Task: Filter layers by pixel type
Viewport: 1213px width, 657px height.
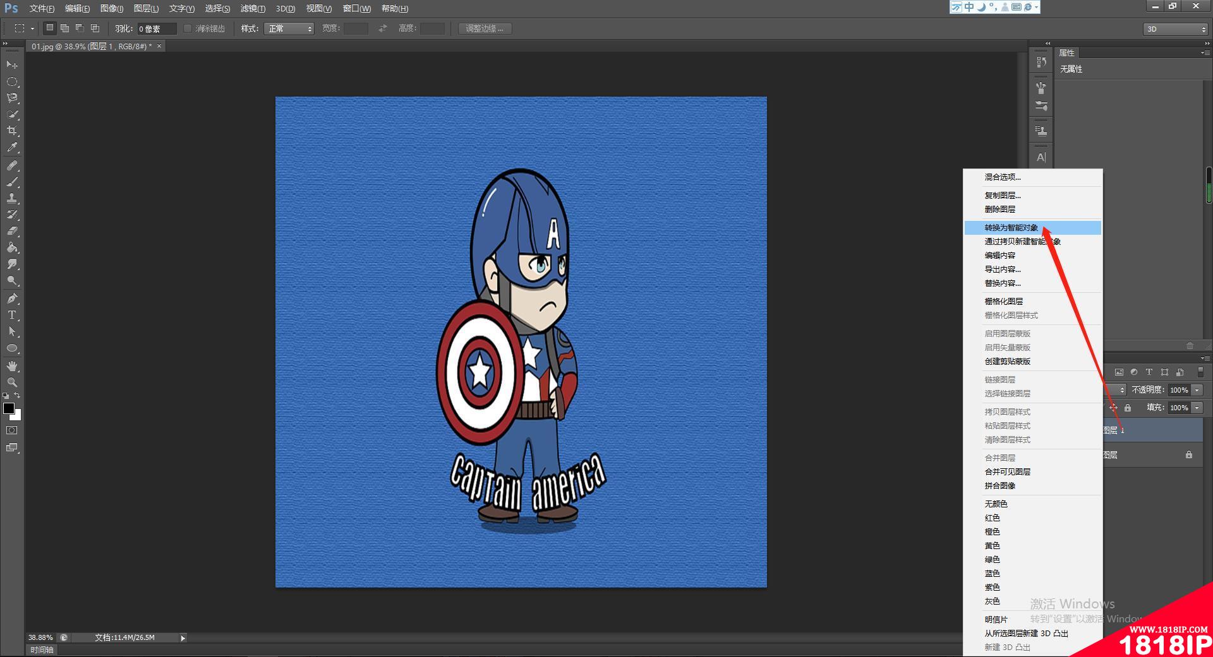Action: (x=1119, y=372)
